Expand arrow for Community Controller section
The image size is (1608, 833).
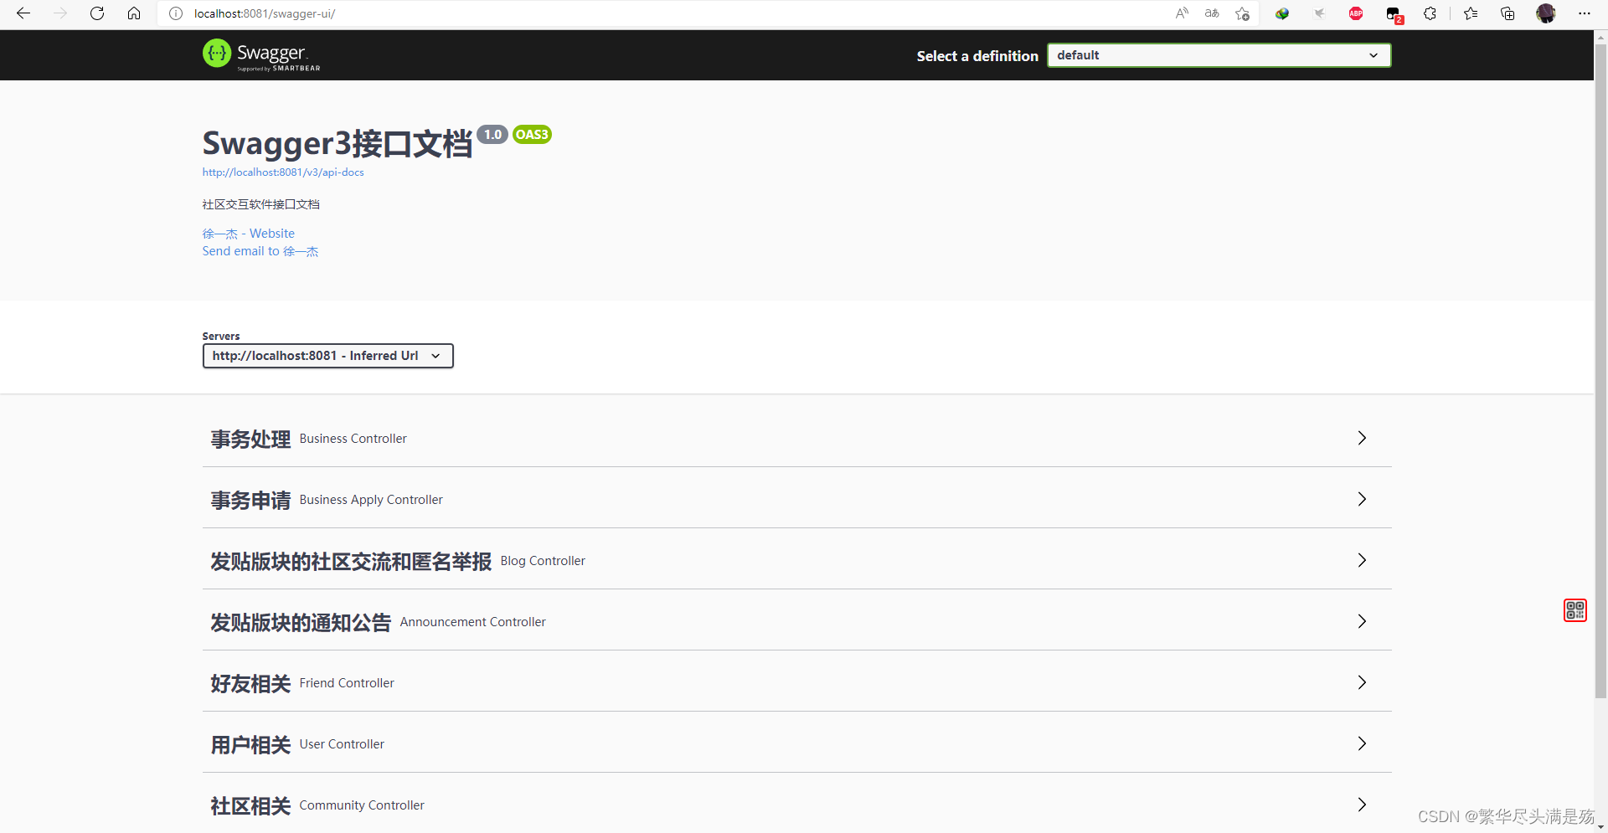click(1362, 805)
